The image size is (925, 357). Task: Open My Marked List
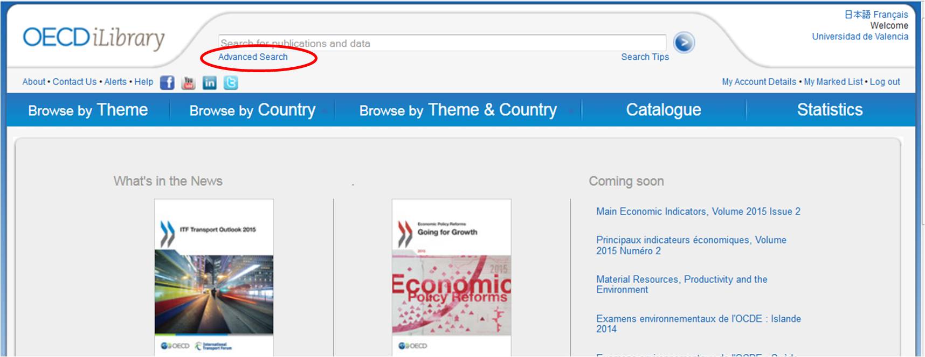pyautogui.click(x=833, y=82)
